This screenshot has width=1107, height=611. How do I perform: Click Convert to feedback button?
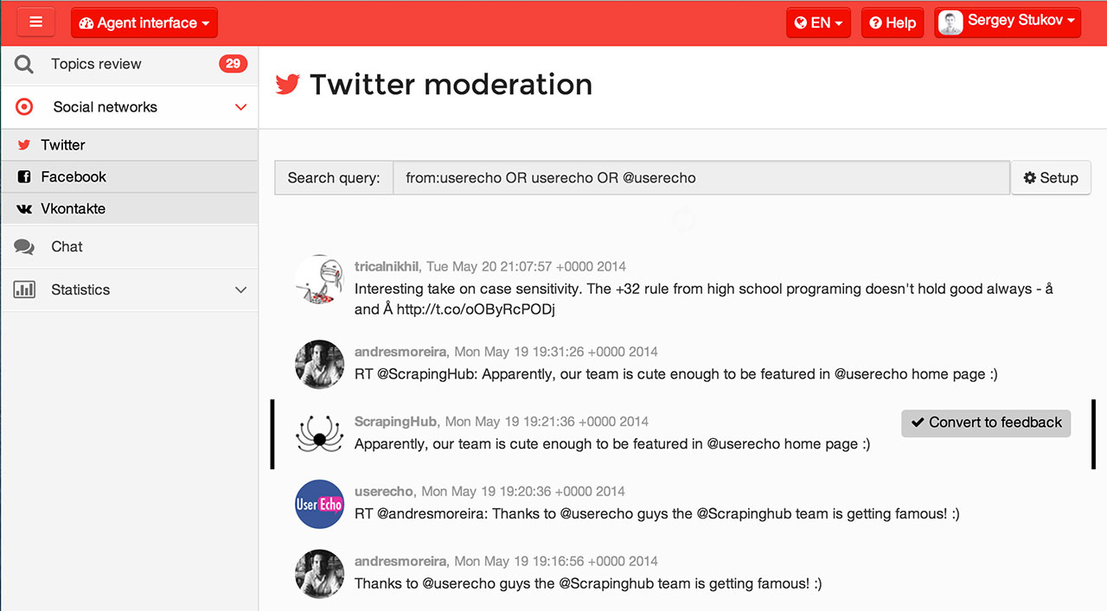[986, 423]
